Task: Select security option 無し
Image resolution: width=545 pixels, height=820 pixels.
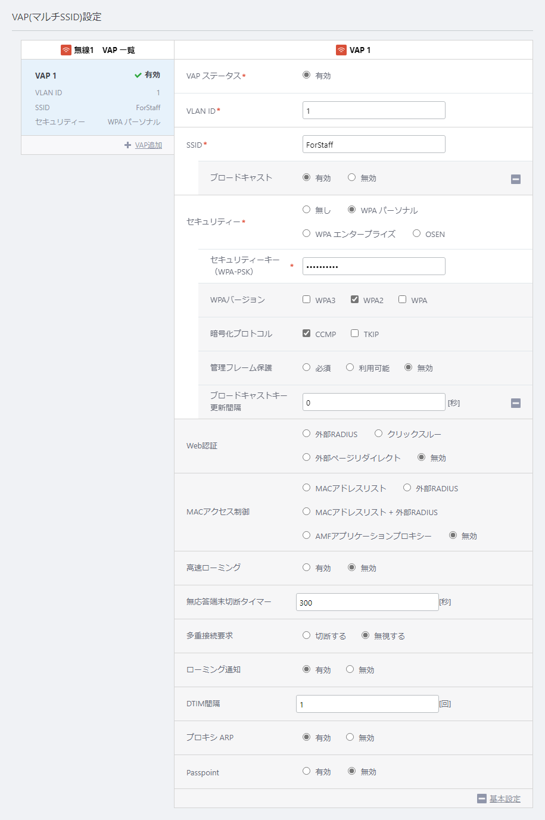Action: pos(306,210)
